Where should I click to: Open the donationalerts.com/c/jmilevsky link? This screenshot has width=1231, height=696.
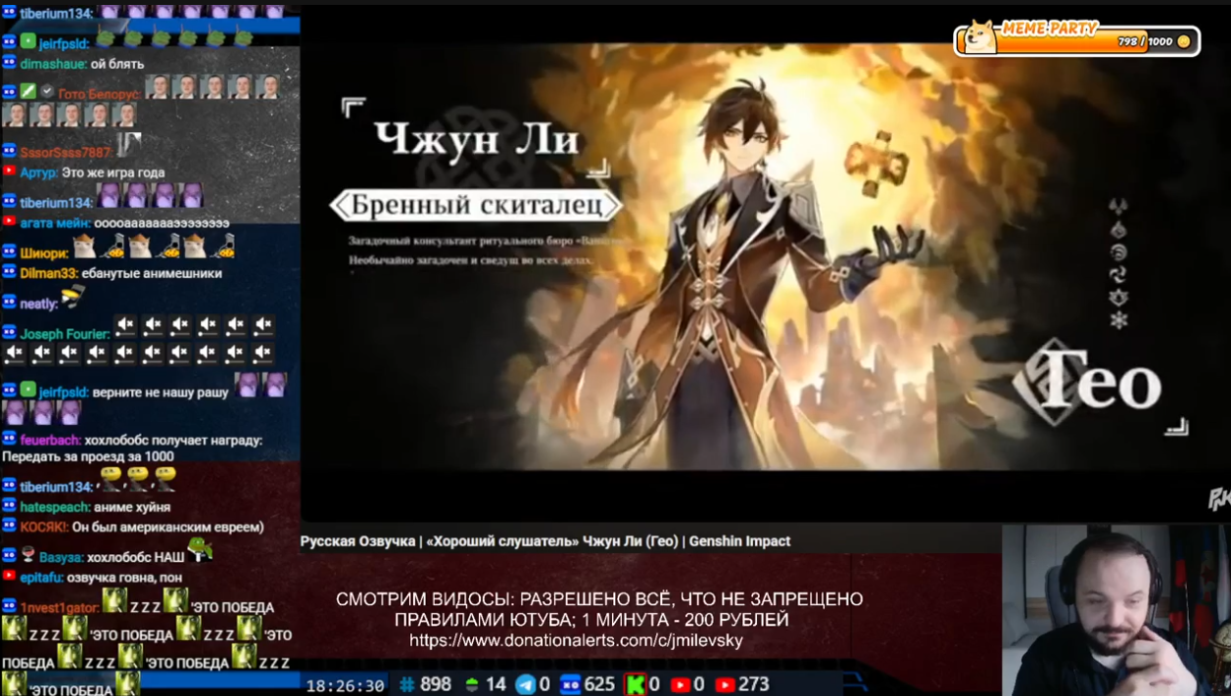pyautogui.click(x=577, y=641)
